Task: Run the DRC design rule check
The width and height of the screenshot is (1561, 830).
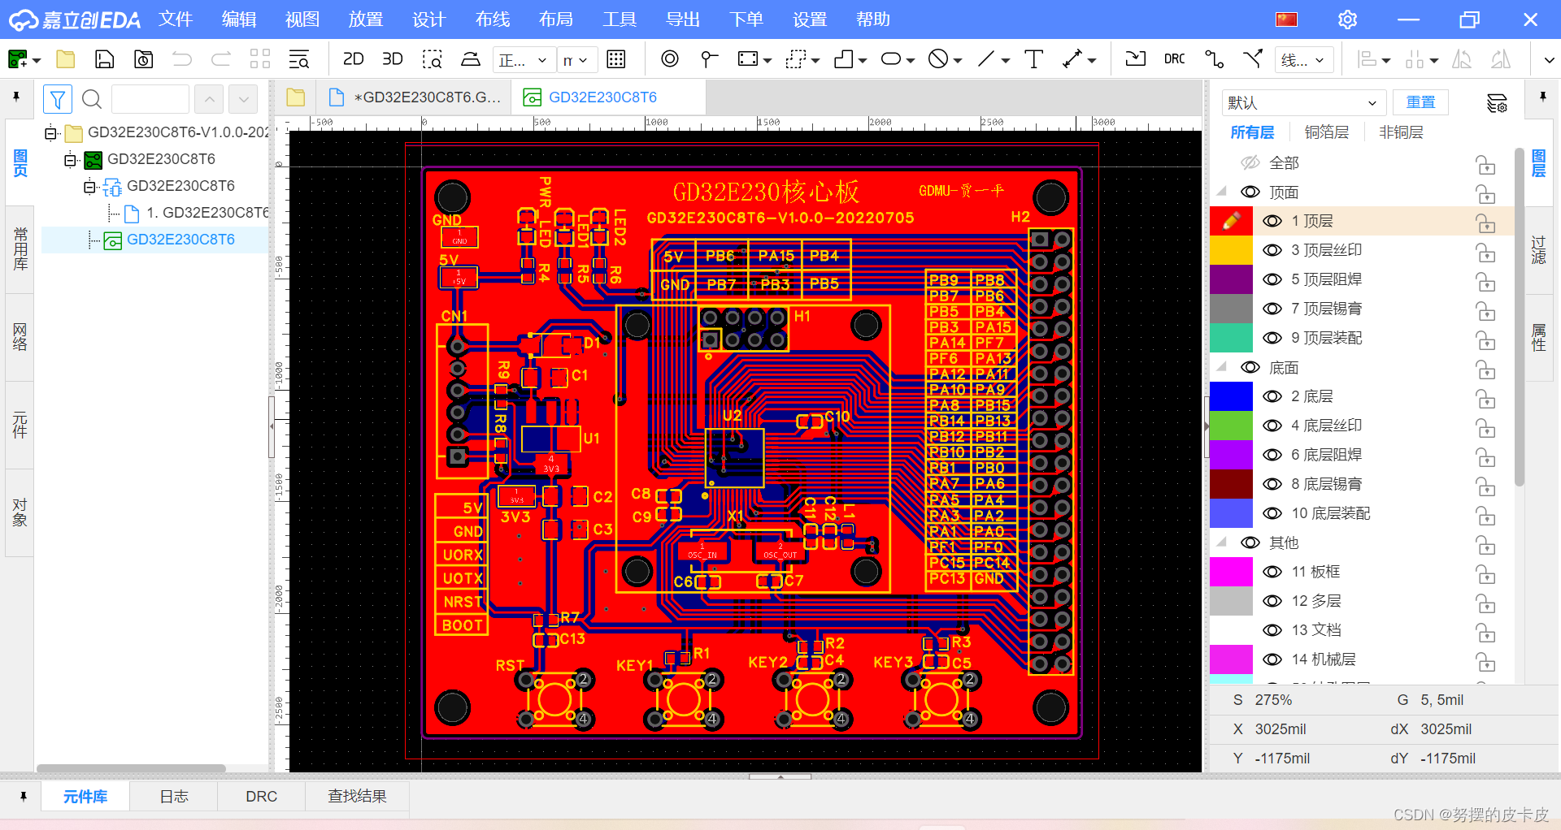Action: 1173,58
